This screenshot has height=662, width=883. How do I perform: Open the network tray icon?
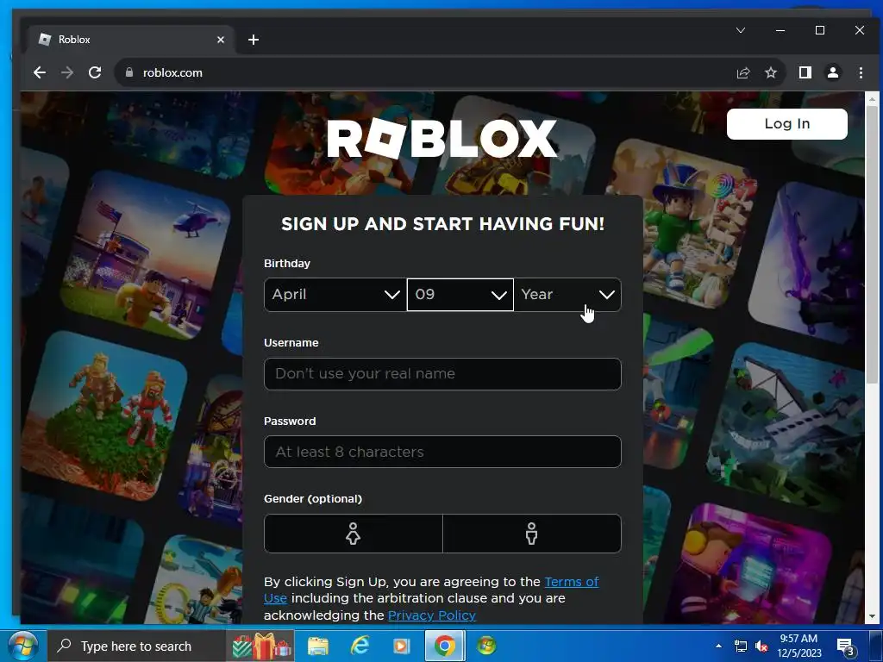tap(741, 646)
